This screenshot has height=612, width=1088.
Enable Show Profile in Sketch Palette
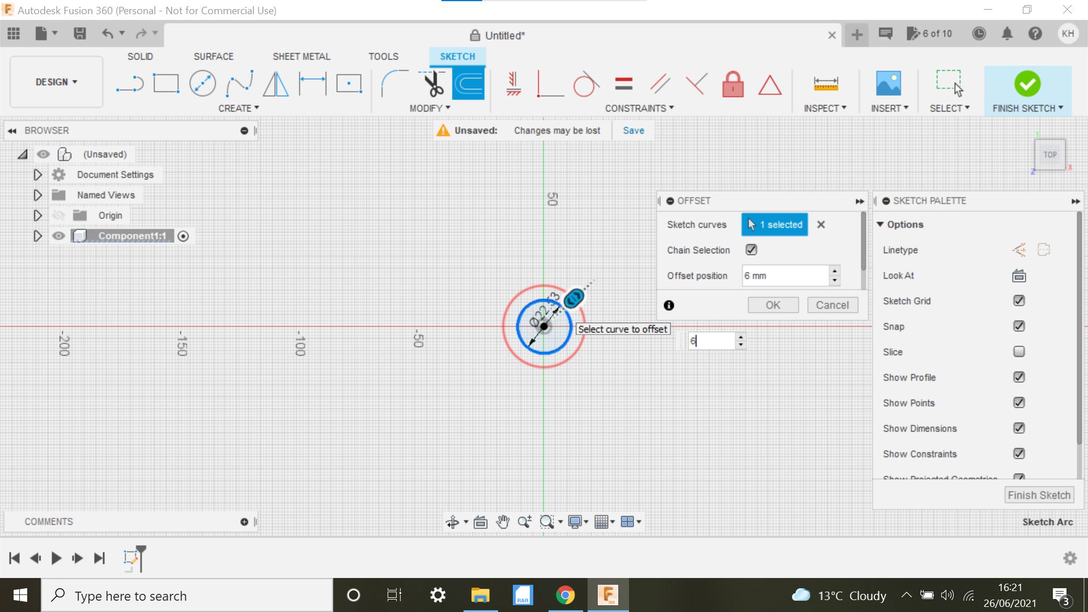1018,377
